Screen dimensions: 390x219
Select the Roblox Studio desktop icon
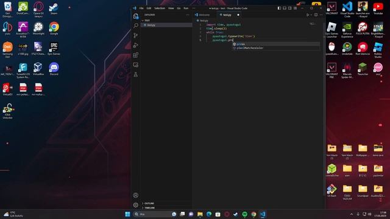pyautogui.click(x=378, y=50)
